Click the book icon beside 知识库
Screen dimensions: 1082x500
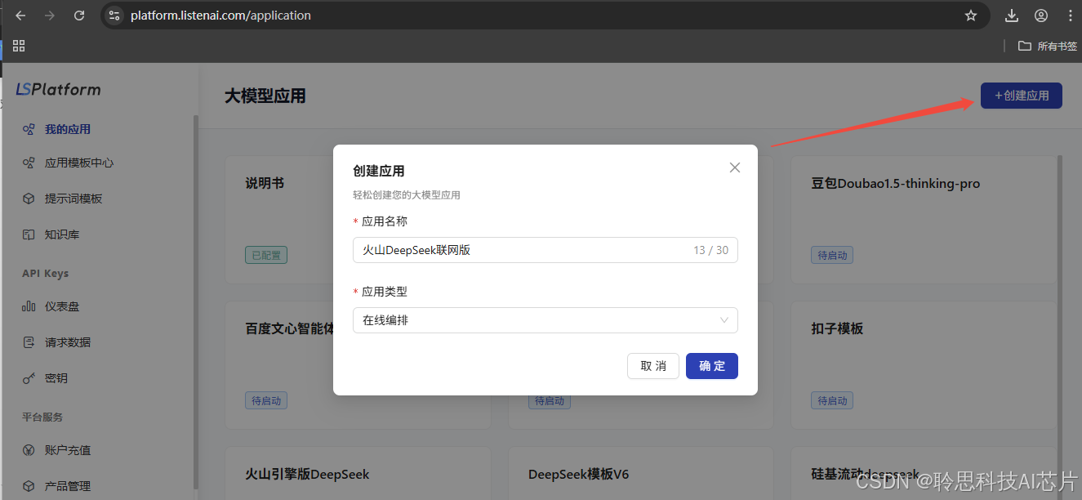(x=29, y=234)
